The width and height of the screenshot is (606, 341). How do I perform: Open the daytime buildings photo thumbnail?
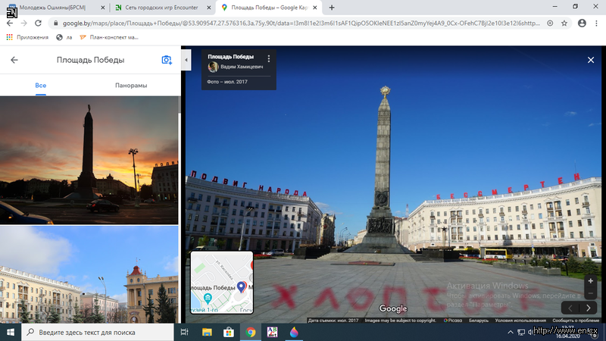[x=89, y=275]
